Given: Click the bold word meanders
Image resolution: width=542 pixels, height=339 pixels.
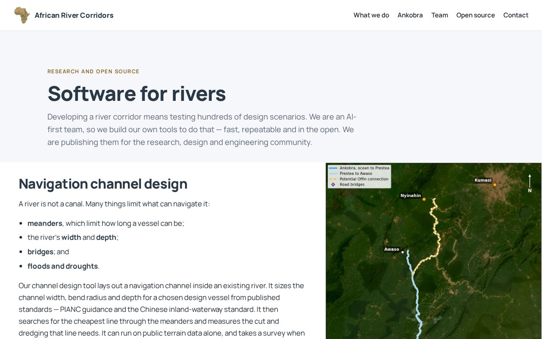Looking at the screenshot, I should 45,223.
